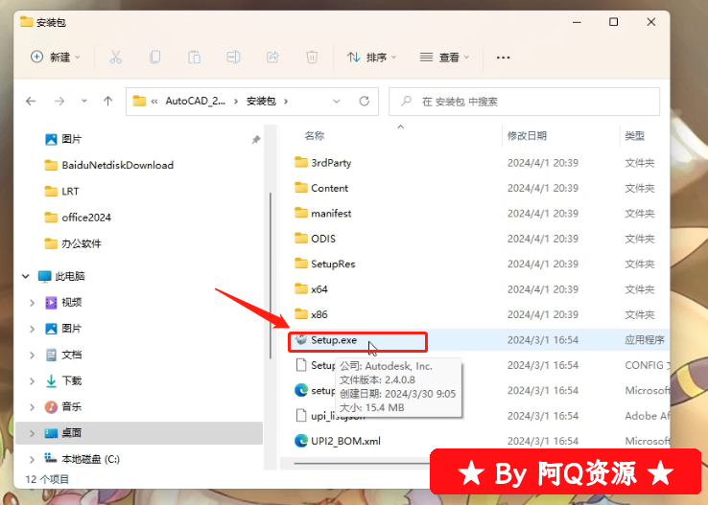Click the Setup.exe application icon
The width and height of the screenshot is (708, 505).
tap(300, 339)
